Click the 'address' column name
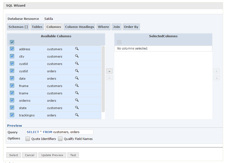 point(25,49)
